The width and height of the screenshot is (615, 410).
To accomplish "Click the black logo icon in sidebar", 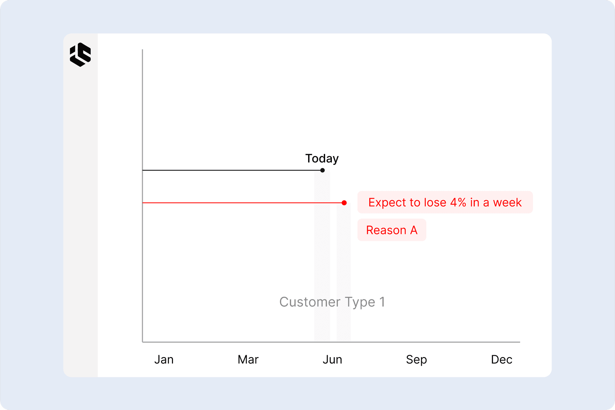I will pyautogui.click(x=80, y=54).
